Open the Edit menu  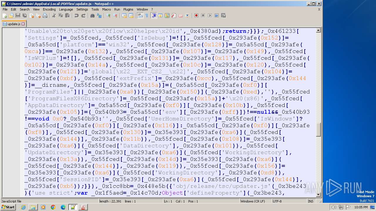click(x=14, y=9)
